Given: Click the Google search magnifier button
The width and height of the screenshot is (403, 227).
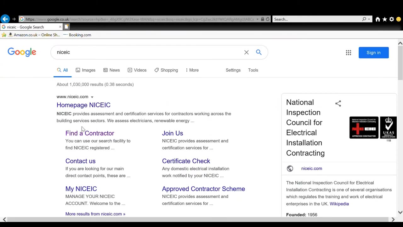Looking at the screenshot, I should 259,52.
